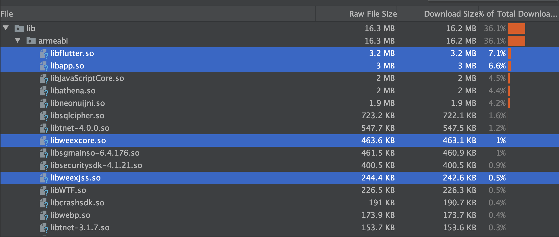
Task: Click the 242.6 KB download size cell
Action: pyautogui.click(x=460, y=178)
